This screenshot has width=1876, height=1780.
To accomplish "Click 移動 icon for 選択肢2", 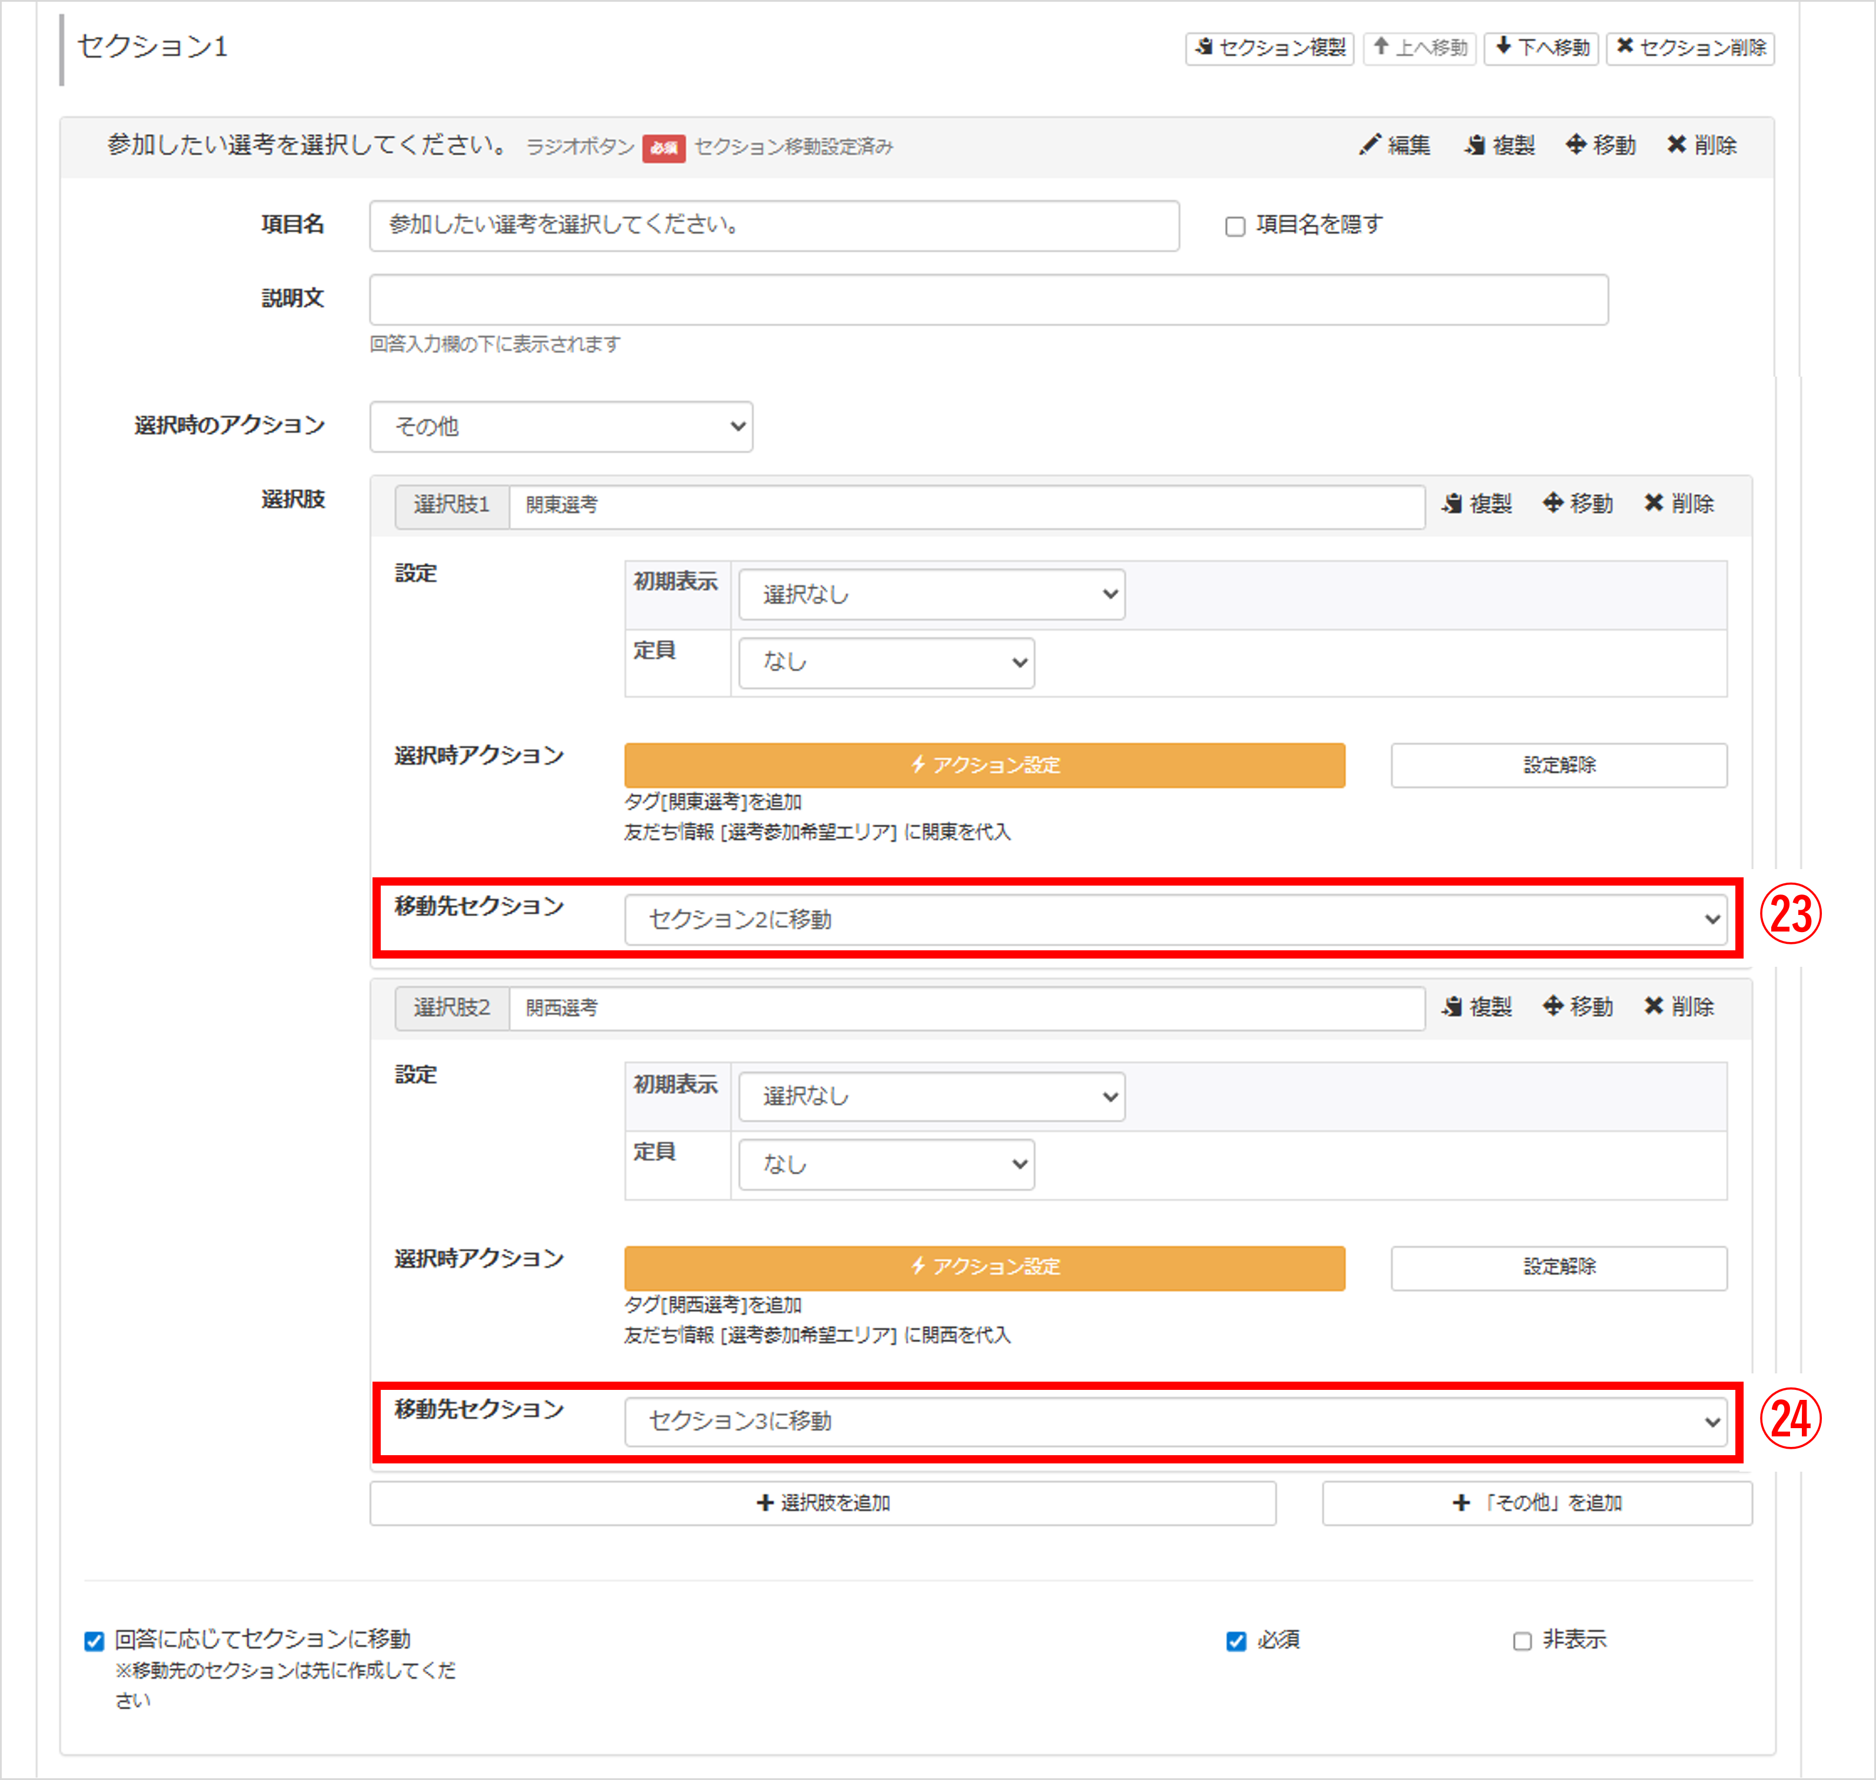I will point(1554,1007).
